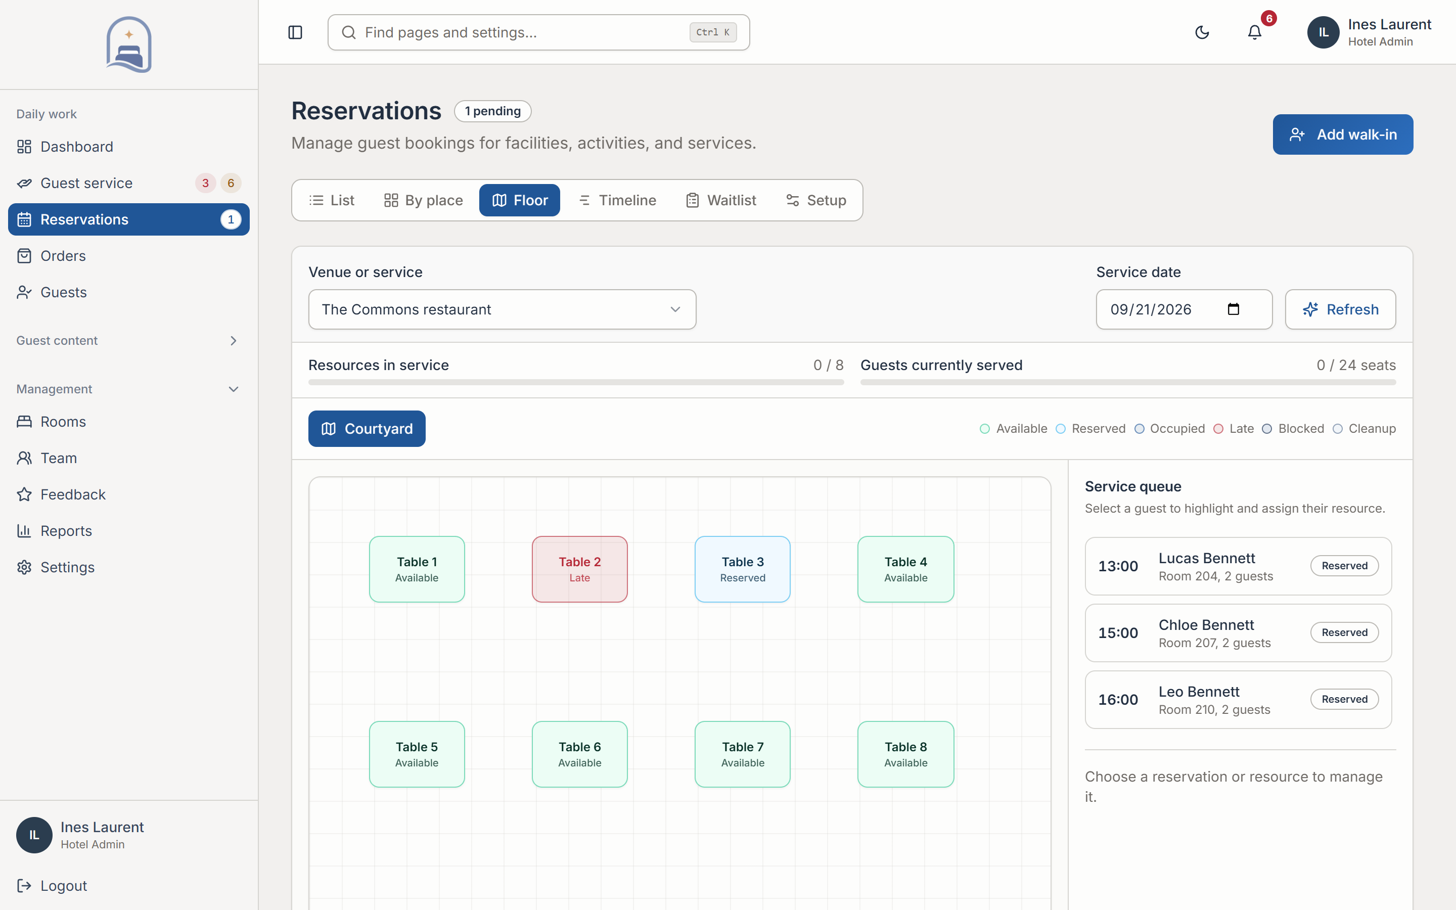This screenshot has width=1456, height=910.
Task: Select Leo Bennett 16:00 reservation
Action: pyautogui.click(x=1238, y=700)
